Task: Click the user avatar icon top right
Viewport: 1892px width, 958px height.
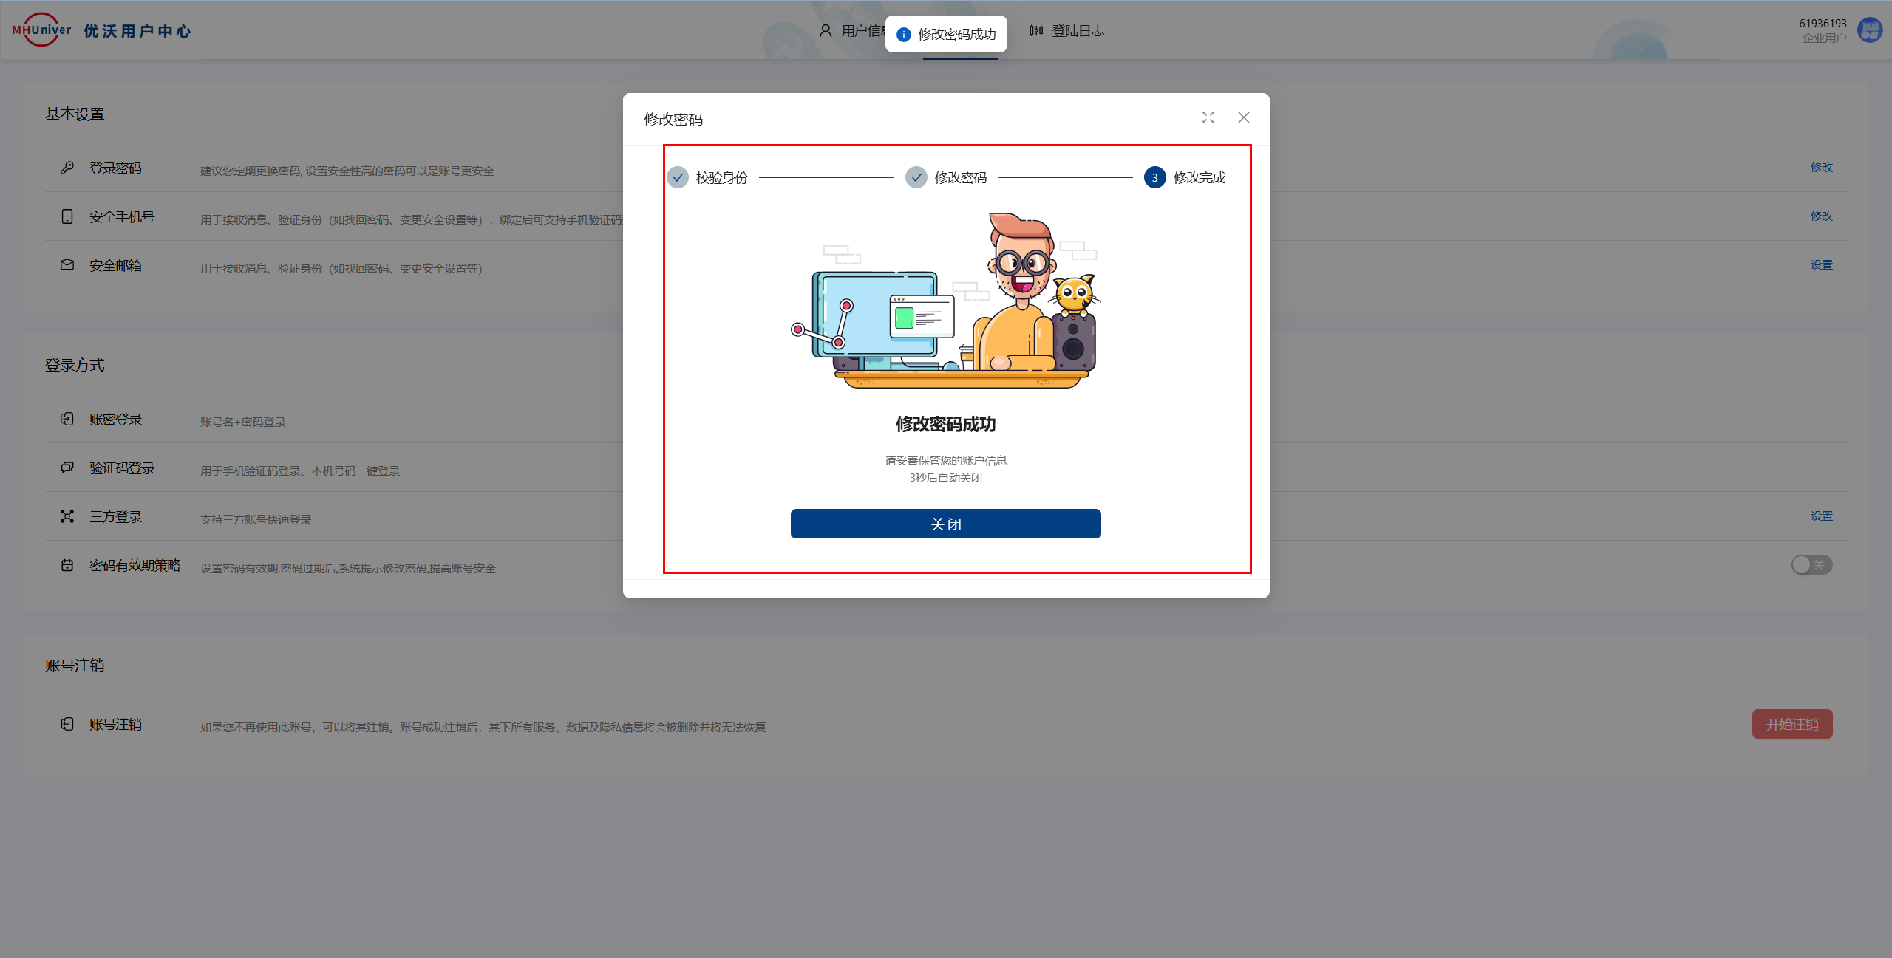Action: [x=1870, y=31]
